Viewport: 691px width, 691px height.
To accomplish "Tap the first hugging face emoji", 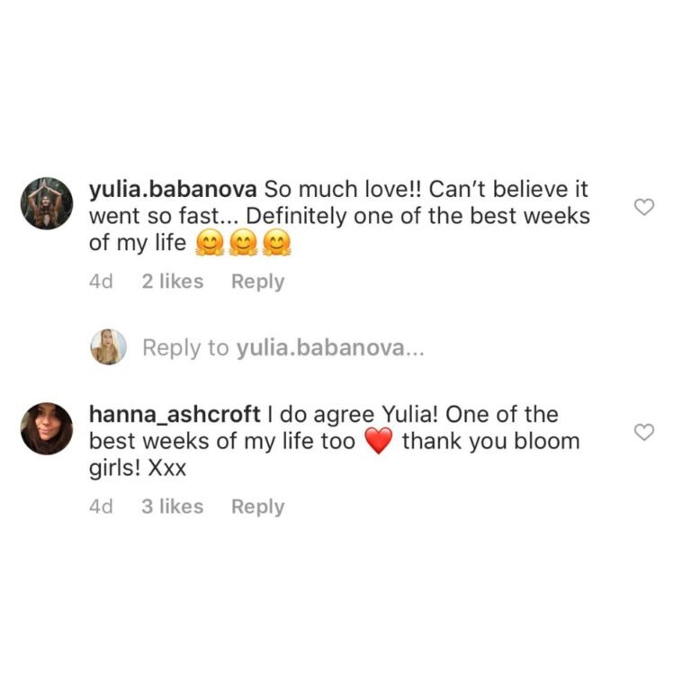I will click(x=210, y=243).
